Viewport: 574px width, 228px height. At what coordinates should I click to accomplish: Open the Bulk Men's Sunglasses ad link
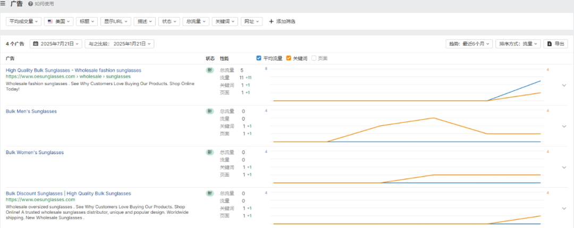(31, 111)
